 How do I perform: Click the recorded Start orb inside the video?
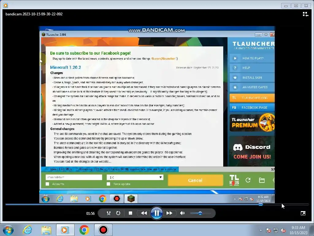[x=45, y=199]
